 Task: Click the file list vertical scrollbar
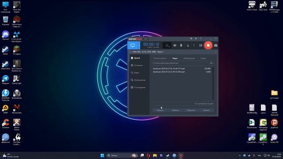pos(213,83)
